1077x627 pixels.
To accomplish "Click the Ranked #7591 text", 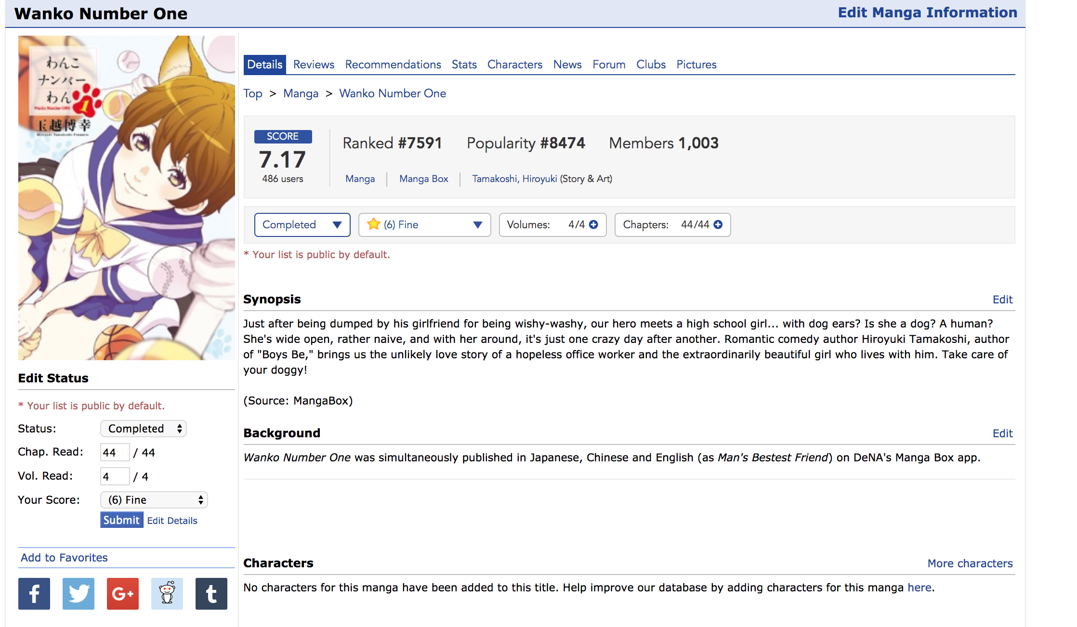I will click(x=392, y=143).
